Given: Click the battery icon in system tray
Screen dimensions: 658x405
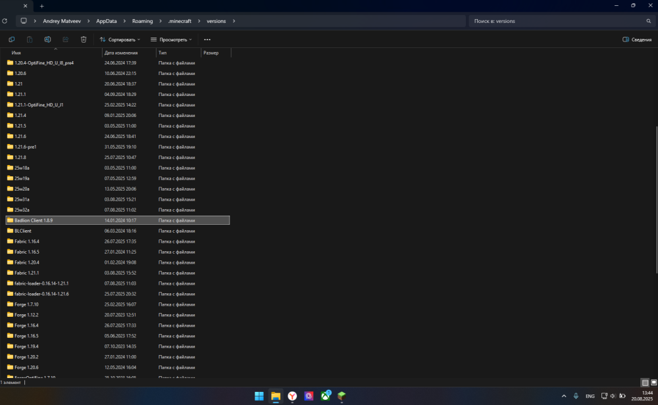Looking at the screenshot, I should [x=622, y=396].
